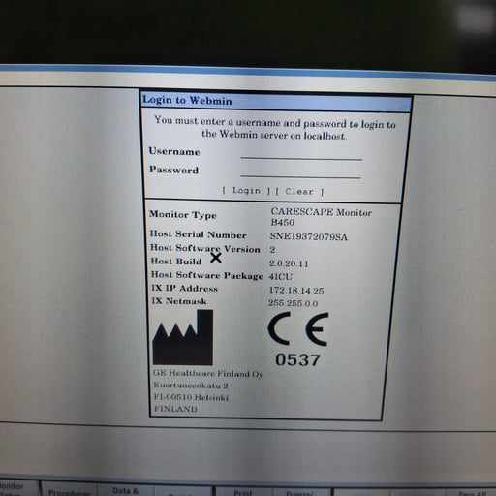
Task: Click the [ Clear ] button
Action: coord(299,192)
